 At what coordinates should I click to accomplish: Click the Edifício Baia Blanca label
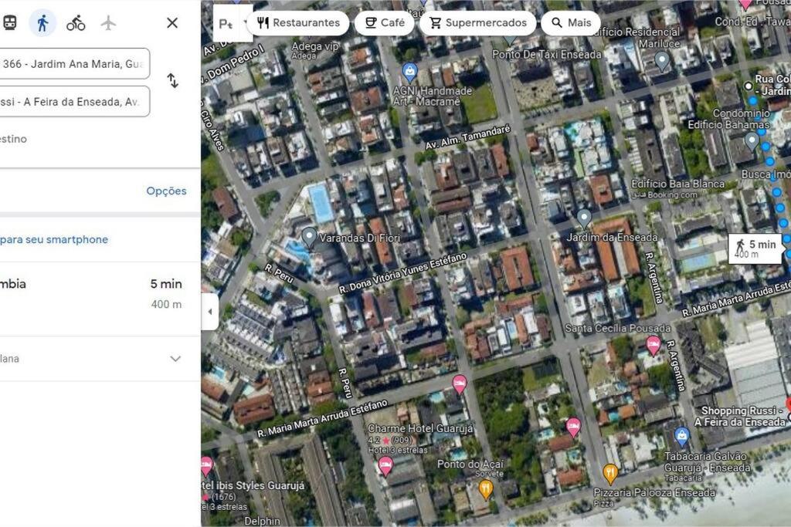click(677, 184)
